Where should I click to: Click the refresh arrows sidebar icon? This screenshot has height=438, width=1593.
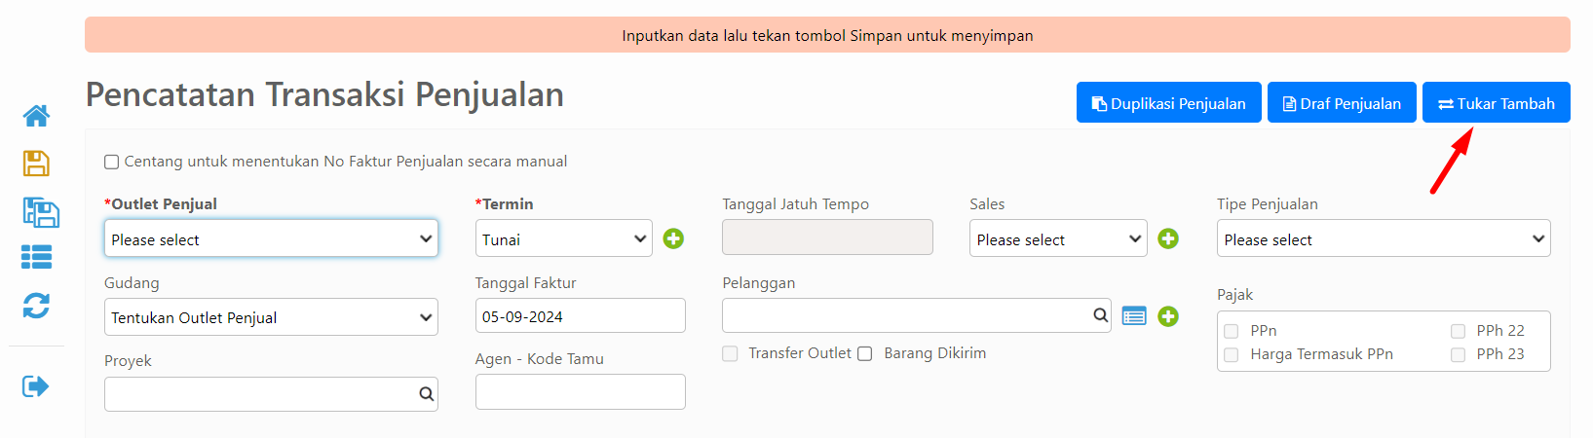pyautogui.click(x=36, y=306)
